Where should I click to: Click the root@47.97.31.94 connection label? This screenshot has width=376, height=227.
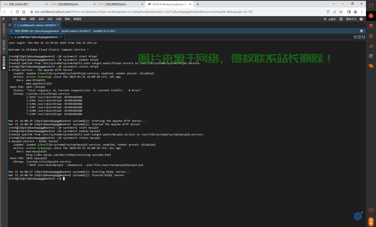(x=104, y=31)
